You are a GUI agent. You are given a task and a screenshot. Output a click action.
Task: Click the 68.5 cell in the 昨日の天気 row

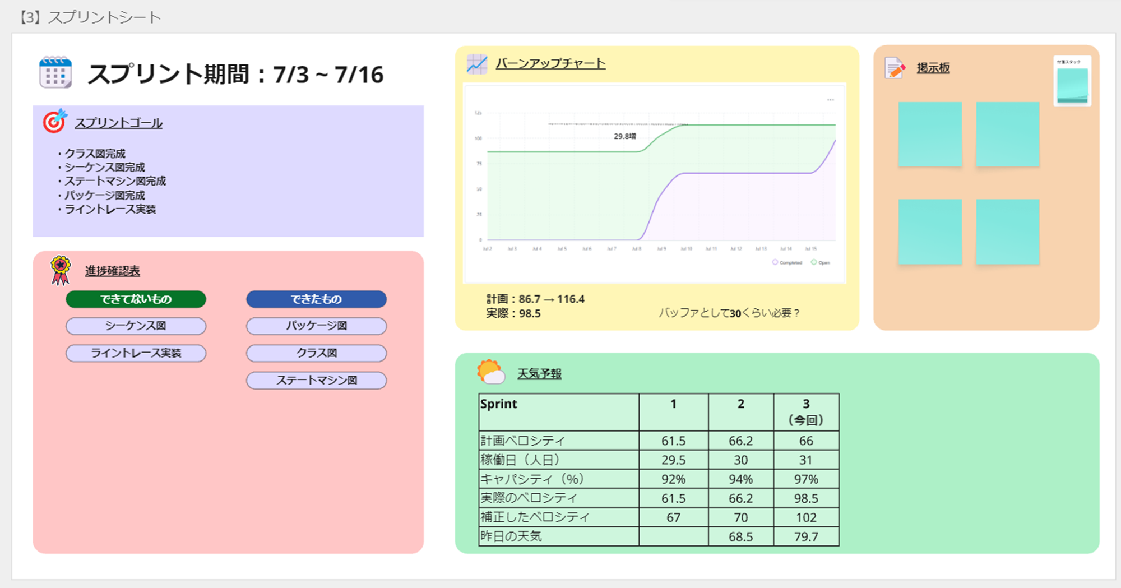pos(741,536)
